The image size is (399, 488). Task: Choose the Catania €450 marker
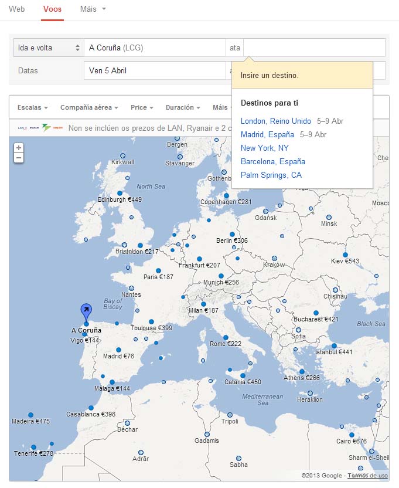coord(243,375)
